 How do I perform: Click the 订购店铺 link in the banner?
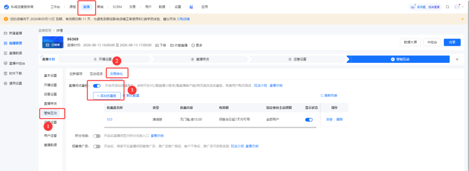tap(183, 19)
